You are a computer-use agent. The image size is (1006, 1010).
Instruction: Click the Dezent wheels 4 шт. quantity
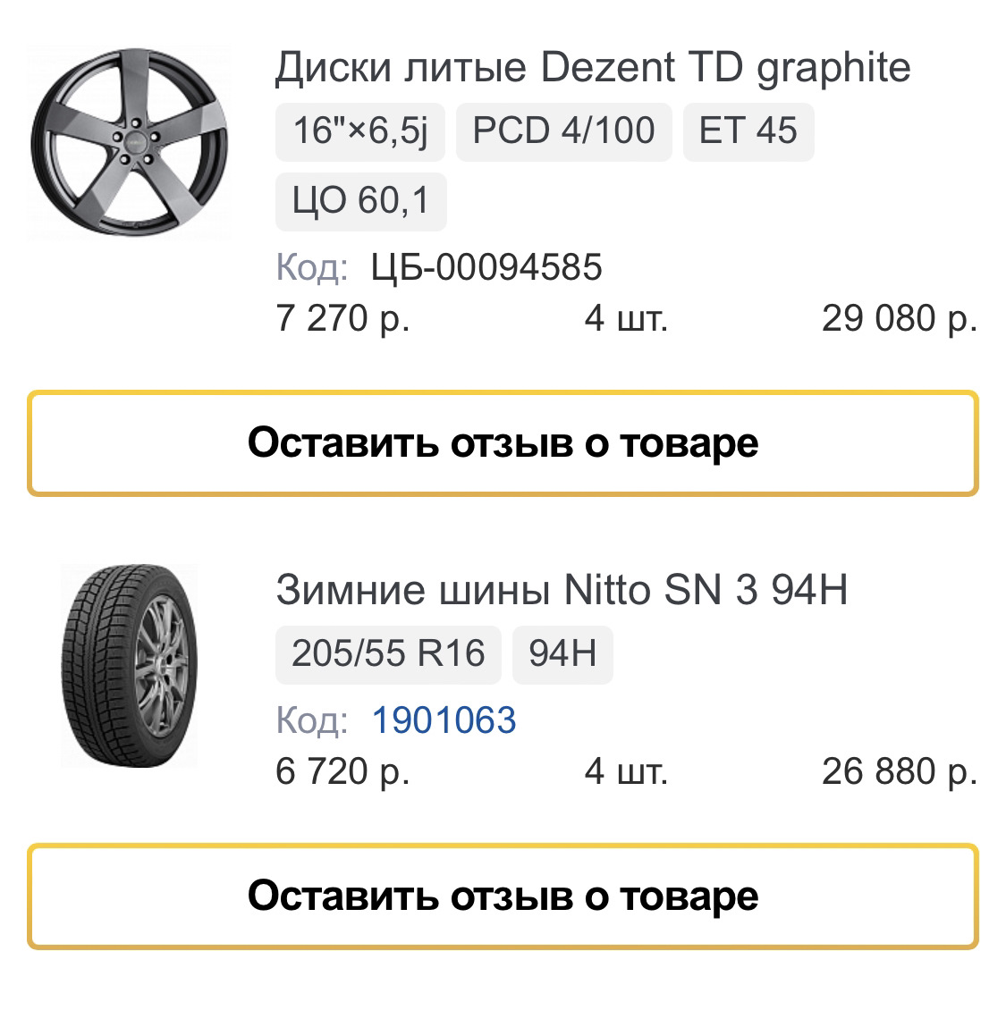click(x=626, y=318)
